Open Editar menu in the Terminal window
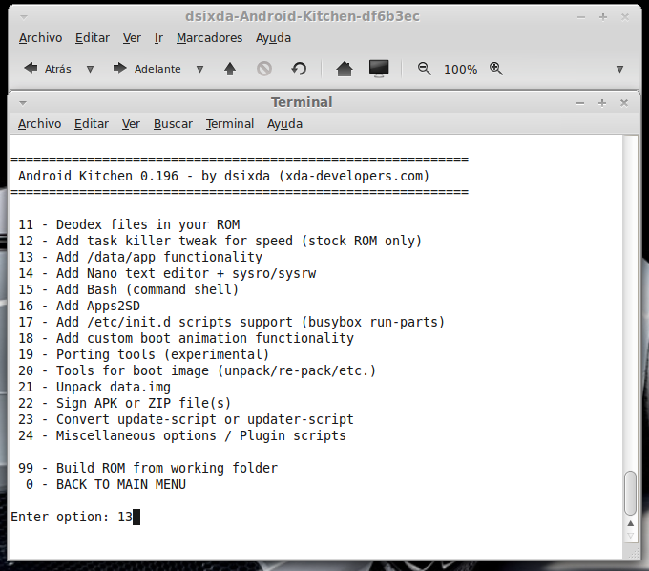This screenshot has width=649, height=571. click(92, 124)
